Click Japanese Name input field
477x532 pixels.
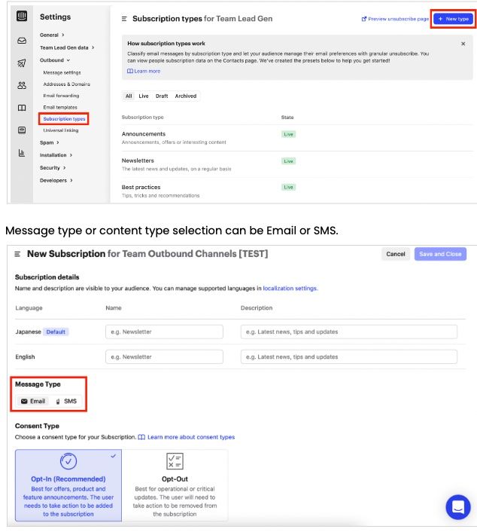[x=164, y=332]
